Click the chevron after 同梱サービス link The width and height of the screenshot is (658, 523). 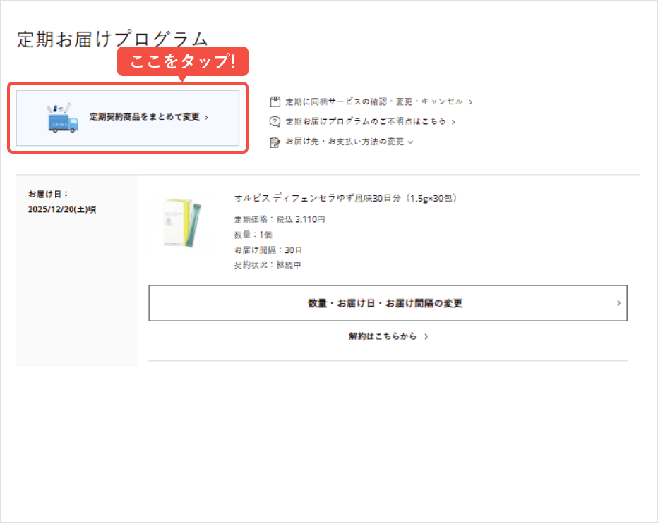click(x=469, y=101)
